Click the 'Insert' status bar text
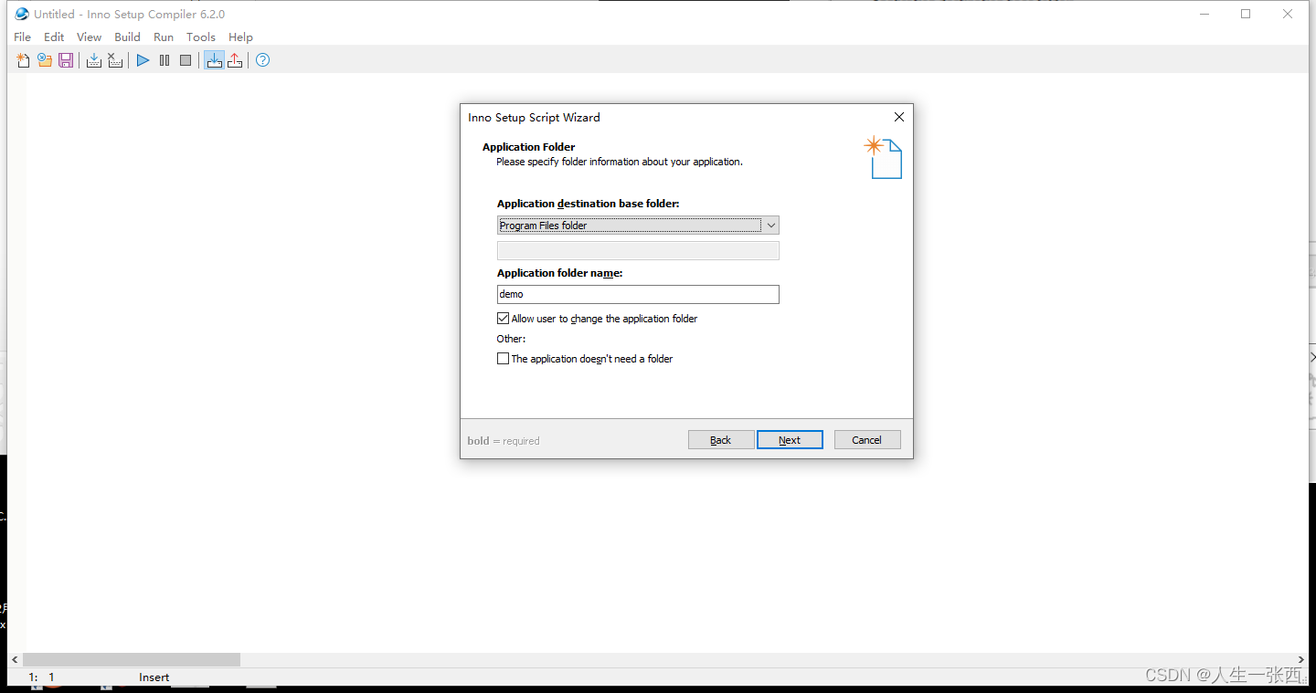Image resolution: width=1316 pixels, height=693 pixels. coord(154,677)
